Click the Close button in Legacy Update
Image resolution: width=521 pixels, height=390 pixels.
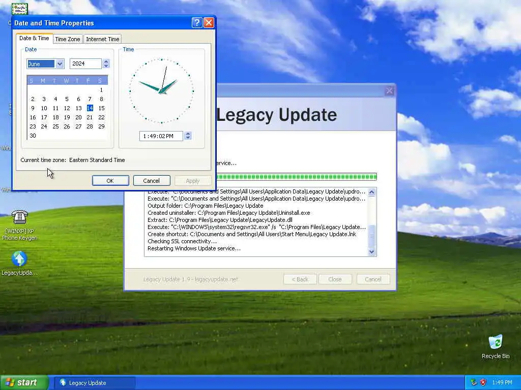click(335, 279)
